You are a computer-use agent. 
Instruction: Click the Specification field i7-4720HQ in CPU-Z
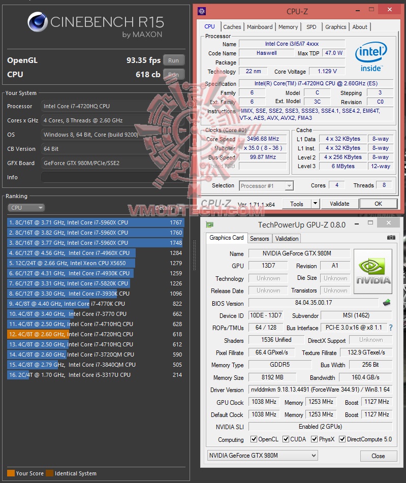click(316, 83)
